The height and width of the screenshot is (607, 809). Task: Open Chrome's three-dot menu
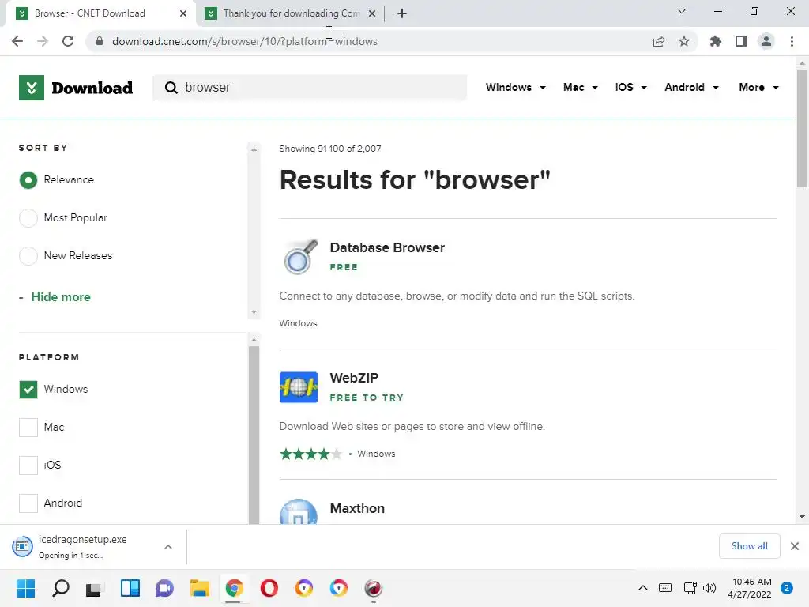click(792, 41)
